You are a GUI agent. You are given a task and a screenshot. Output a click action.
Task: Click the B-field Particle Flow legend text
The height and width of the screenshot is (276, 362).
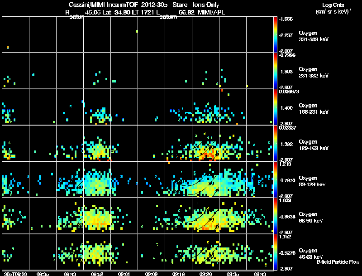pyautogui.click(x=338, y=262)
